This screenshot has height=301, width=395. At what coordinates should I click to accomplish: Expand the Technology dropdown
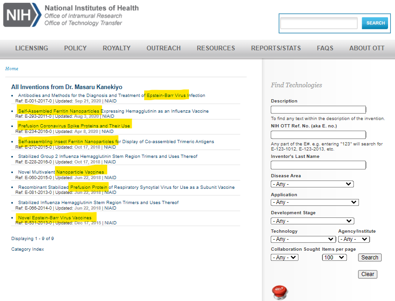[x=304, y=239]
